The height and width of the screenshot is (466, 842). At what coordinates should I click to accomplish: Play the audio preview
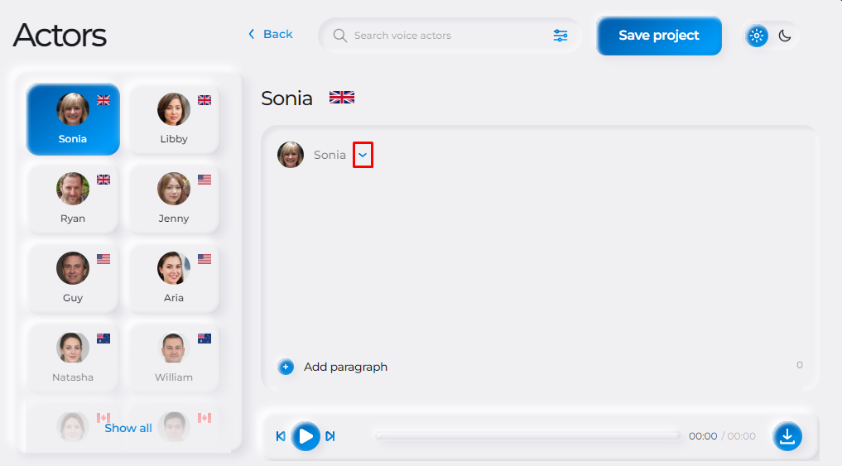coord(306,436)
